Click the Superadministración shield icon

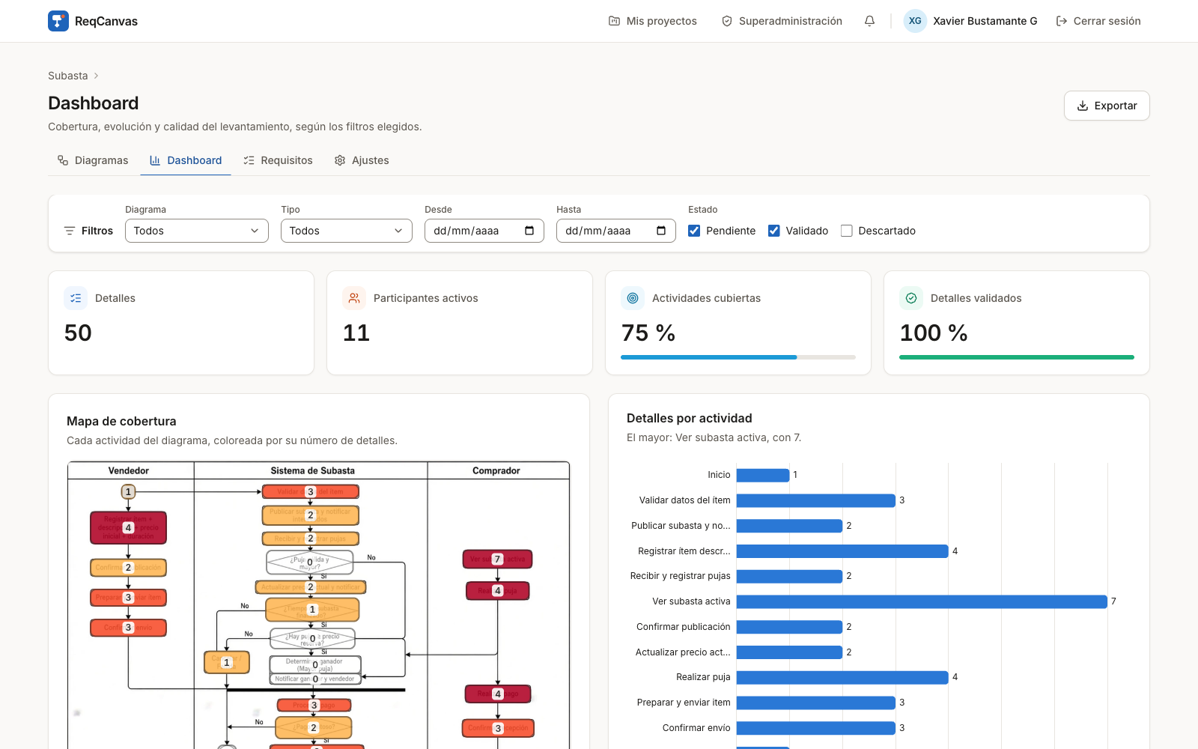726,21
